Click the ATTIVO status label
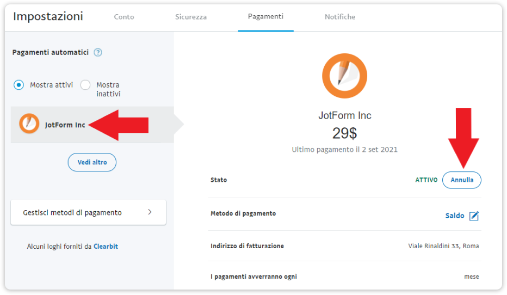Image resolution: width=507 pixels, height=295 pixels. coord(426,180)
